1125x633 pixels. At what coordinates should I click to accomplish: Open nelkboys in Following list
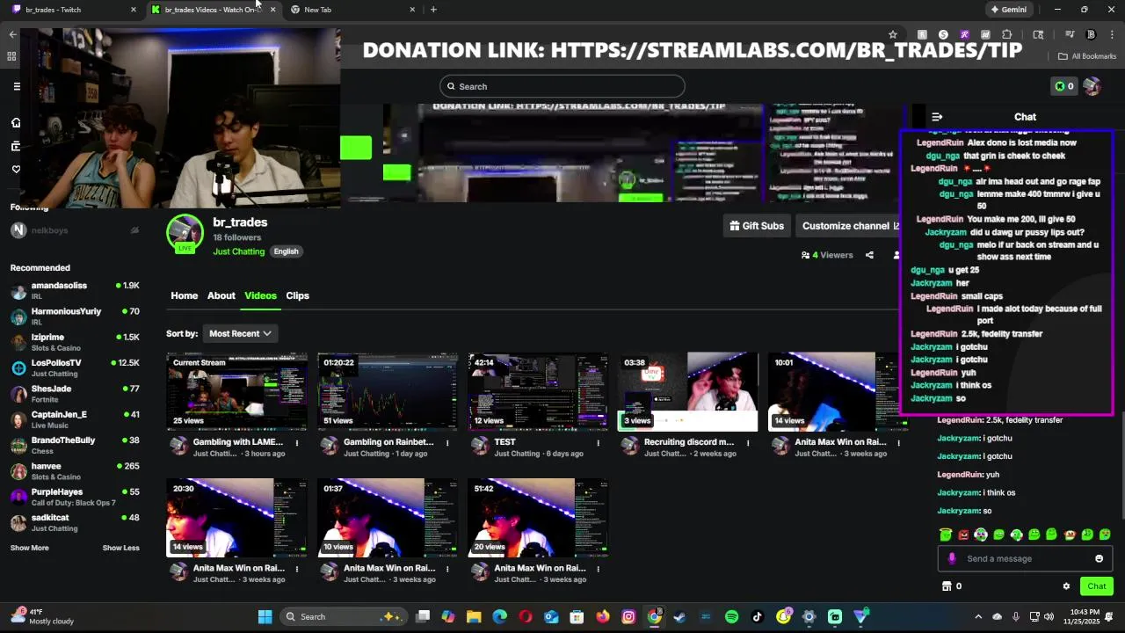75,230
